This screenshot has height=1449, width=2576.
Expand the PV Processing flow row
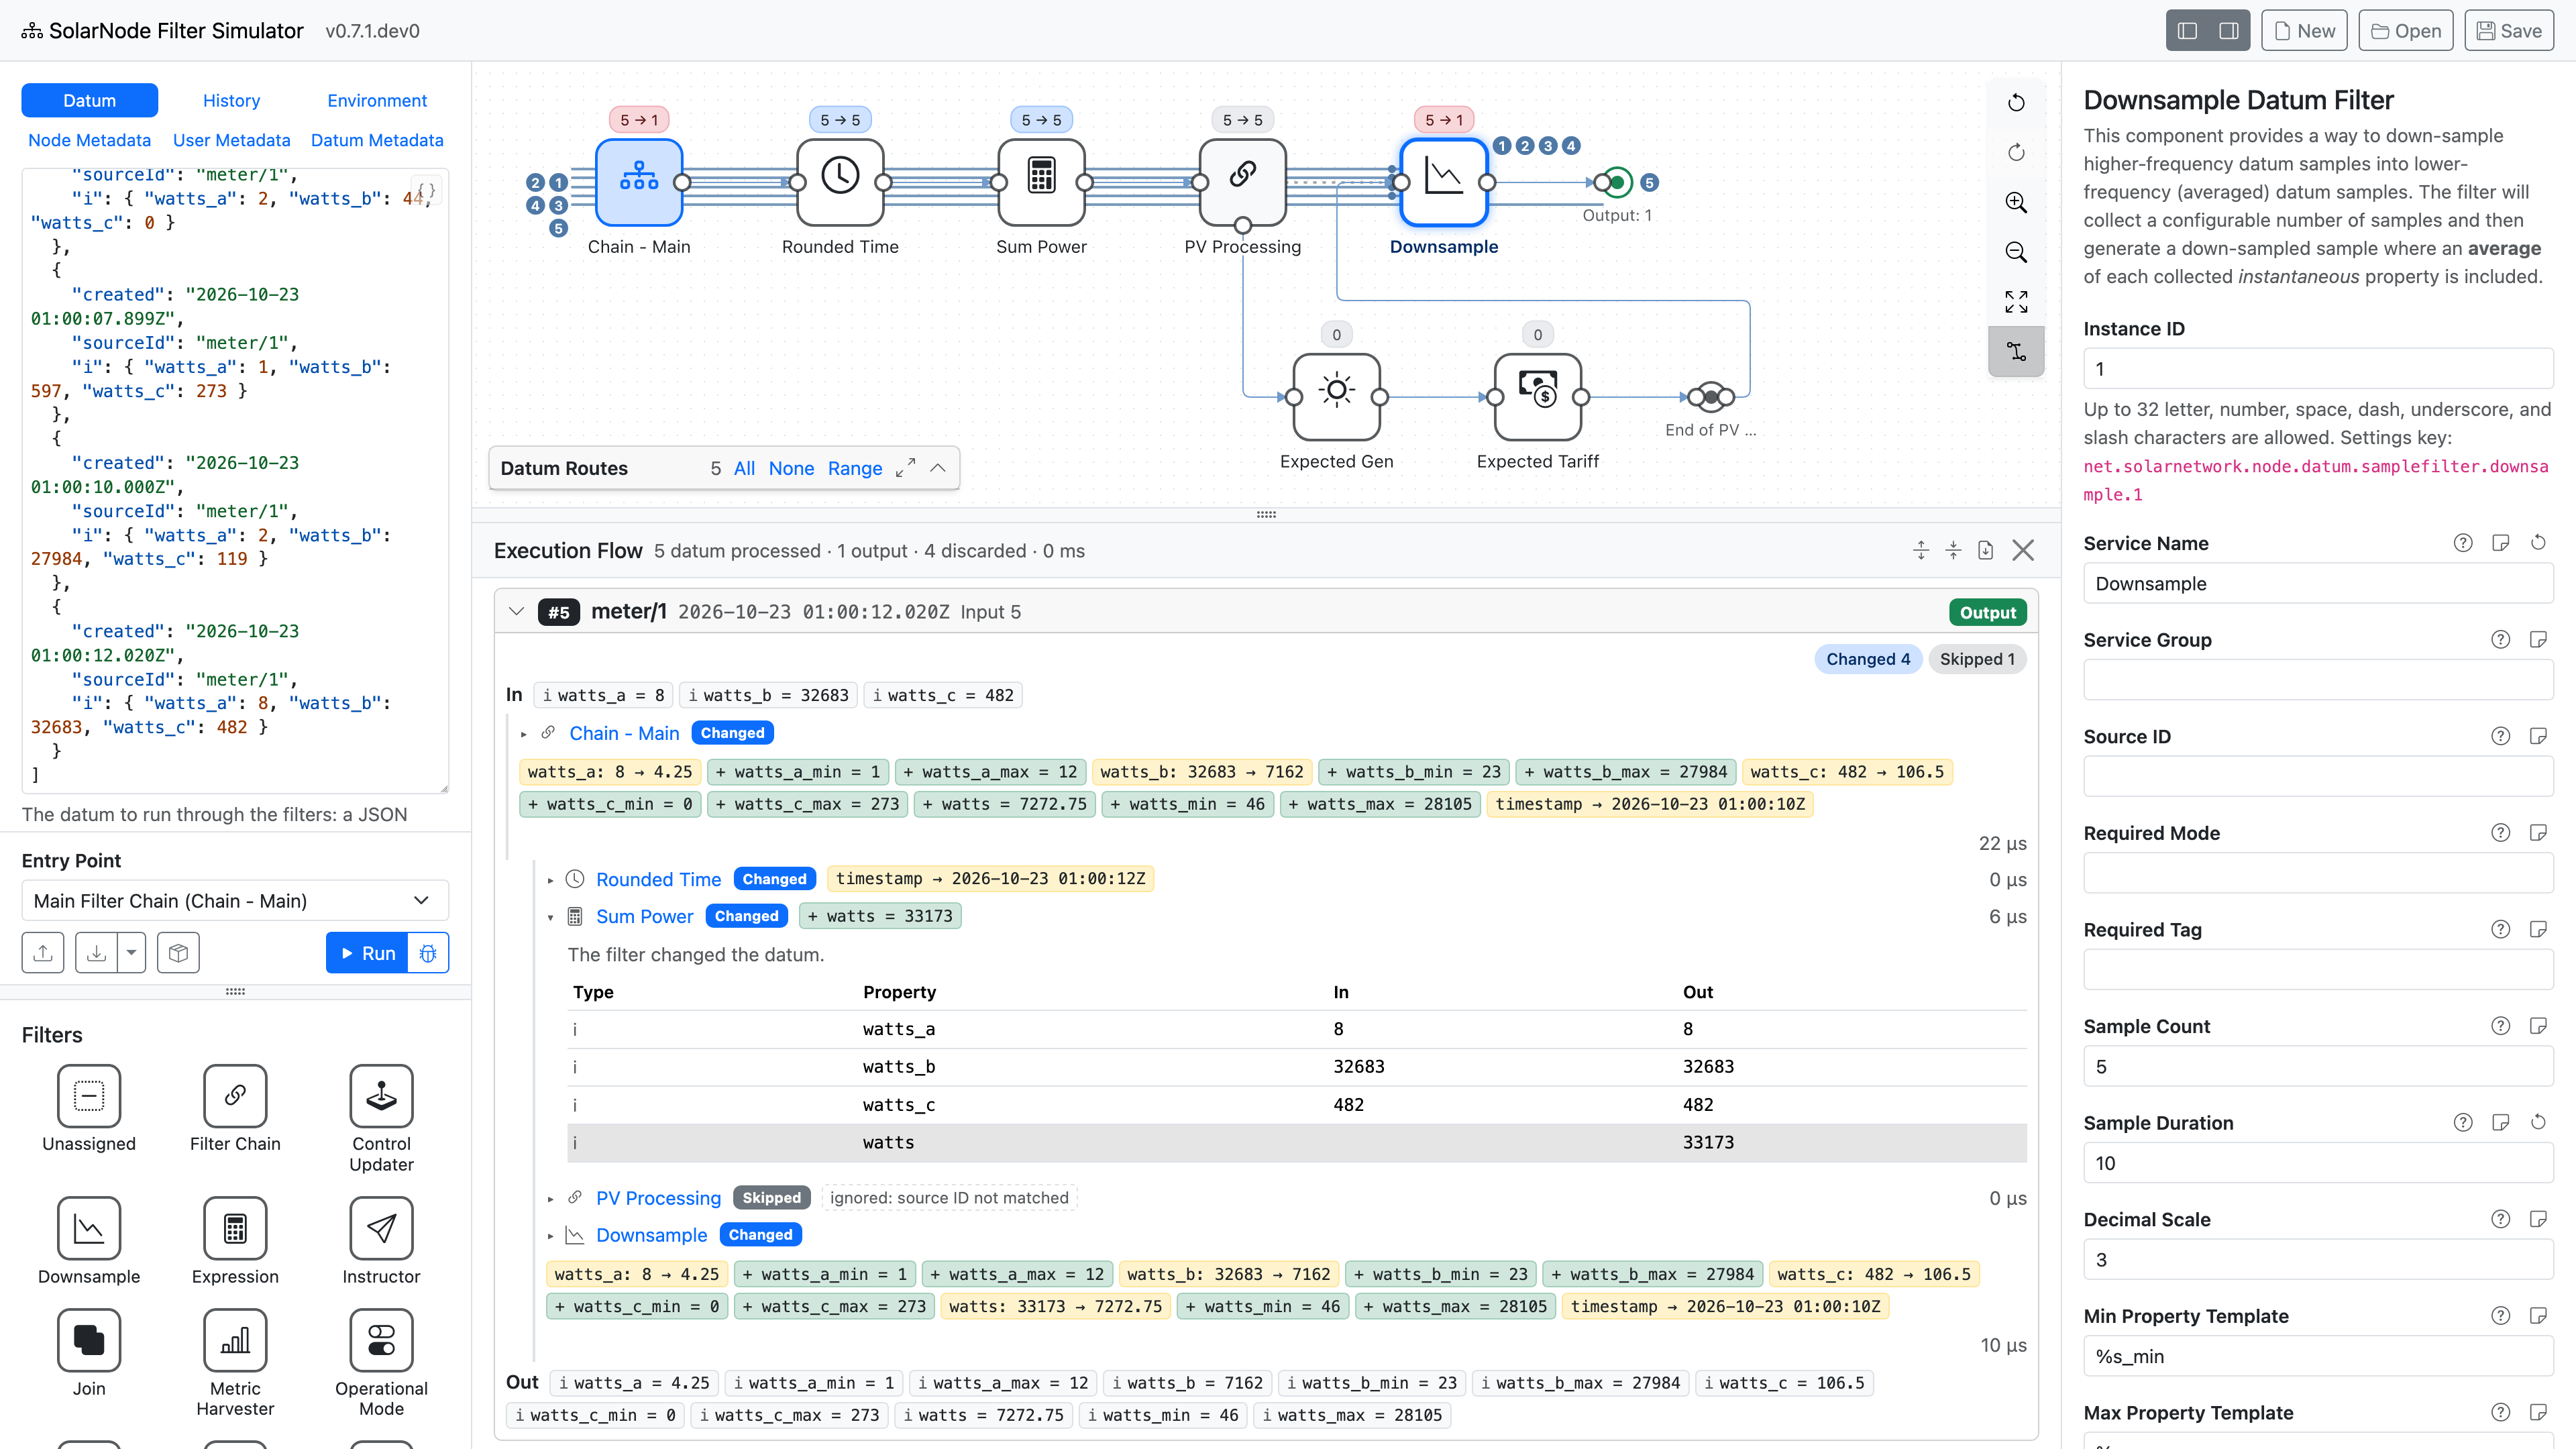(550, 1199)
